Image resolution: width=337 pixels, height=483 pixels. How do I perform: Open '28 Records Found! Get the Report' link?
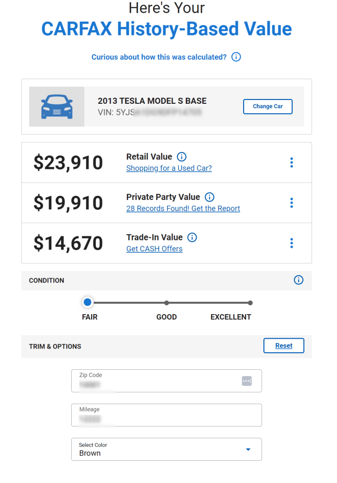[x=183, y=208]
